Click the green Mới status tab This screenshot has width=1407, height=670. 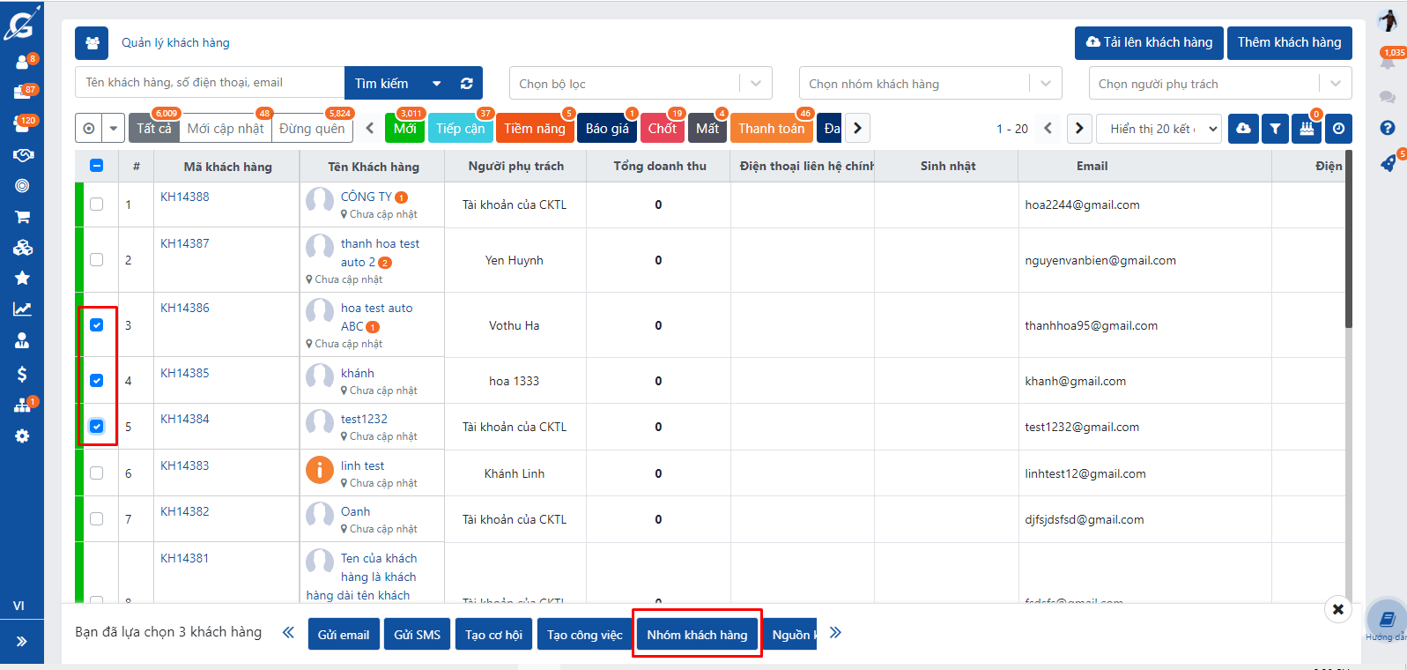pyautogui.click(x=404, y=129)
